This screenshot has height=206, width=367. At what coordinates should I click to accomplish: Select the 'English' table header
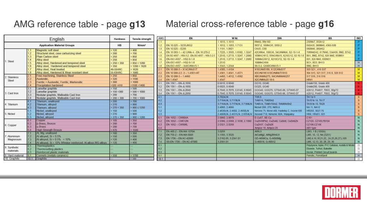click(57, 39)
